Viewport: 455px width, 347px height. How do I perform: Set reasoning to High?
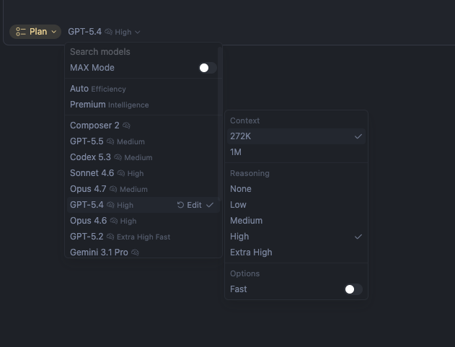[296, 237]
